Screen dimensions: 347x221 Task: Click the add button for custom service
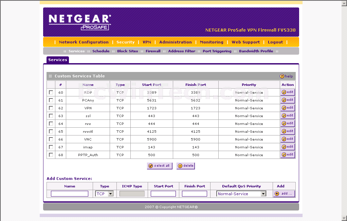(284, 194)
